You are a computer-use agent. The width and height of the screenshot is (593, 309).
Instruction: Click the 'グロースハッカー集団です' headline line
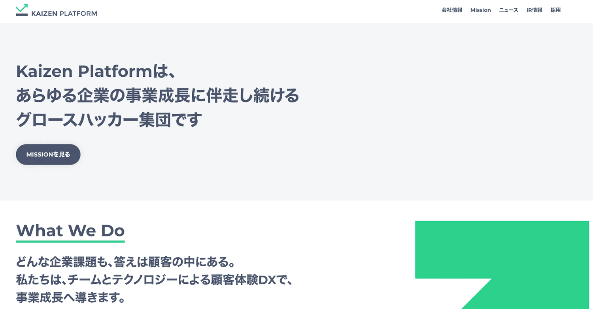point(109,119)
